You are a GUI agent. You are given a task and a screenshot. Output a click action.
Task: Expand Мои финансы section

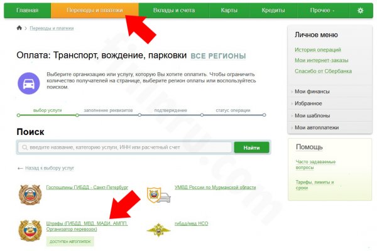pyautogui.click(x=312, y=92)
